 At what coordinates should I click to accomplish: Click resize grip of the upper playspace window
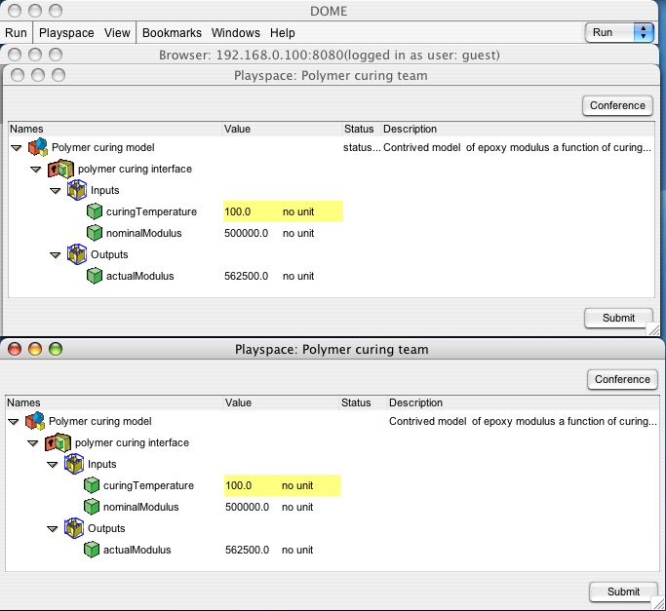tap(653, 329)
